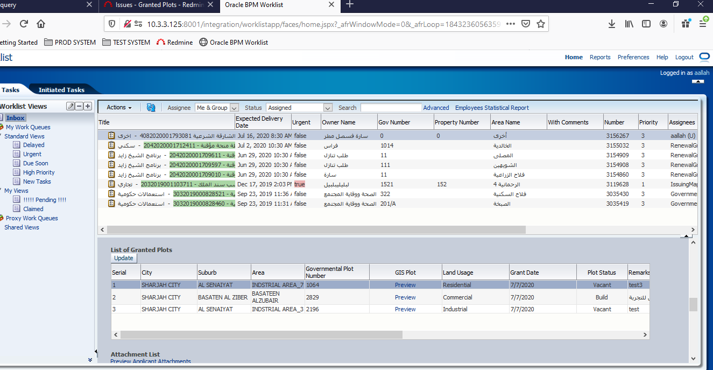The height and width of the screenshot is (370, 713).
Task: Click the Update button for granted plots
Action: coord(124,259)
